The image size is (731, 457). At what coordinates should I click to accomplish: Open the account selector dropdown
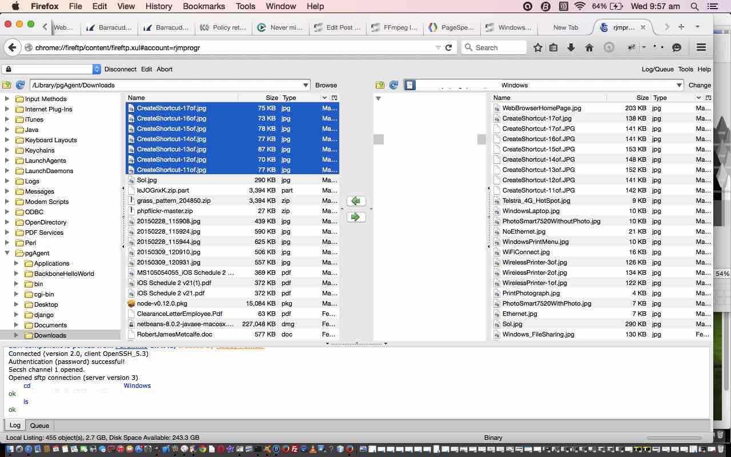[x=97, y=69]
